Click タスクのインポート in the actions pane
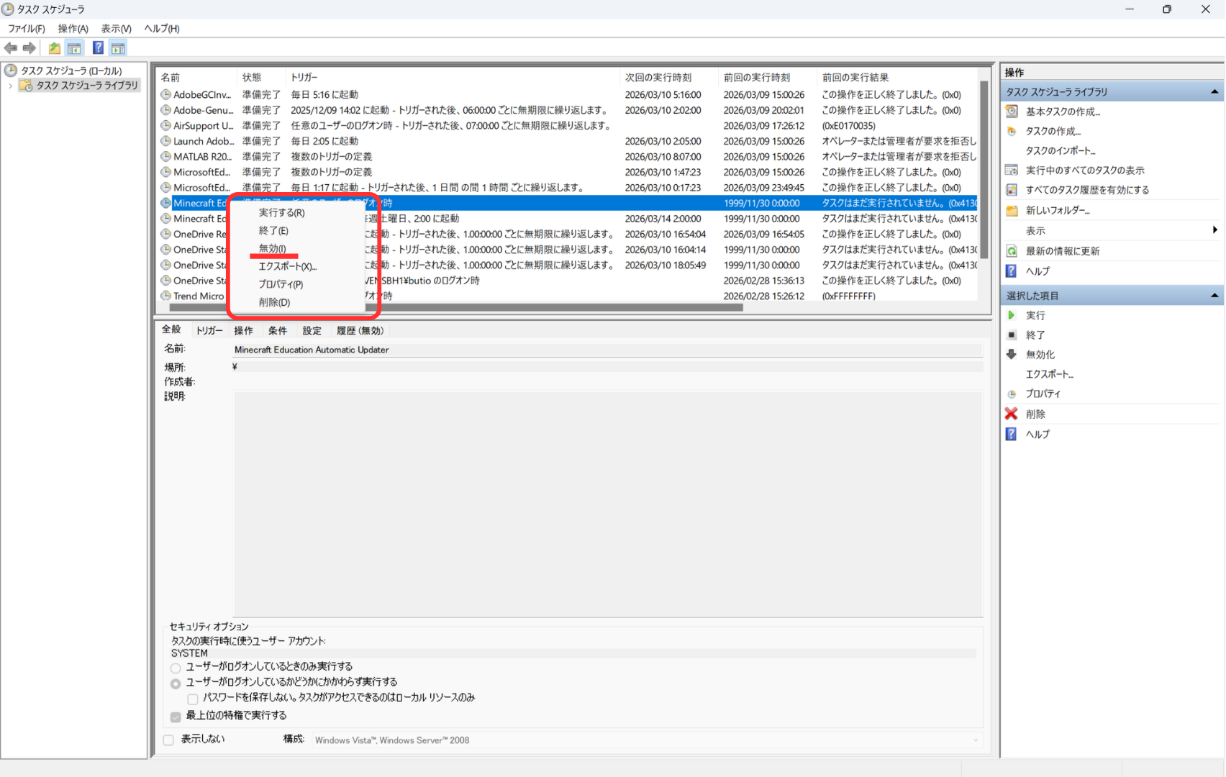Image resolution: width=1226 pixels, height=777 pixels. click(1060, 150)
